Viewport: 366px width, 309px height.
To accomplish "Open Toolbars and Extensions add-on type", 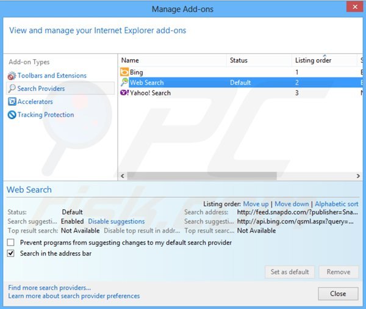I will pos(52,76).
